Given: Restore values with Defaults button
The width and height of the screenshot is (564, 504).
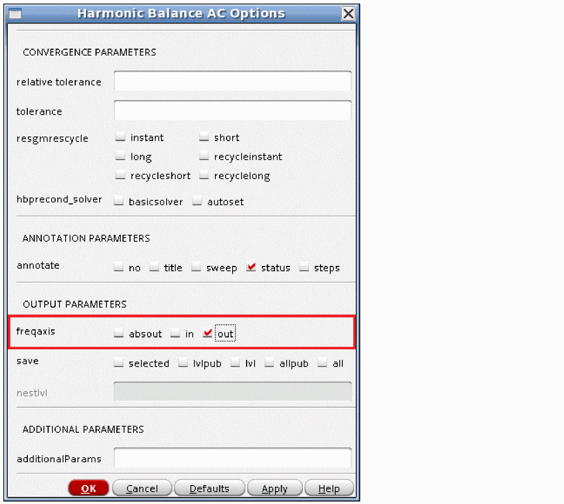Looking at the screenshot, I should [x=209, y=488].
